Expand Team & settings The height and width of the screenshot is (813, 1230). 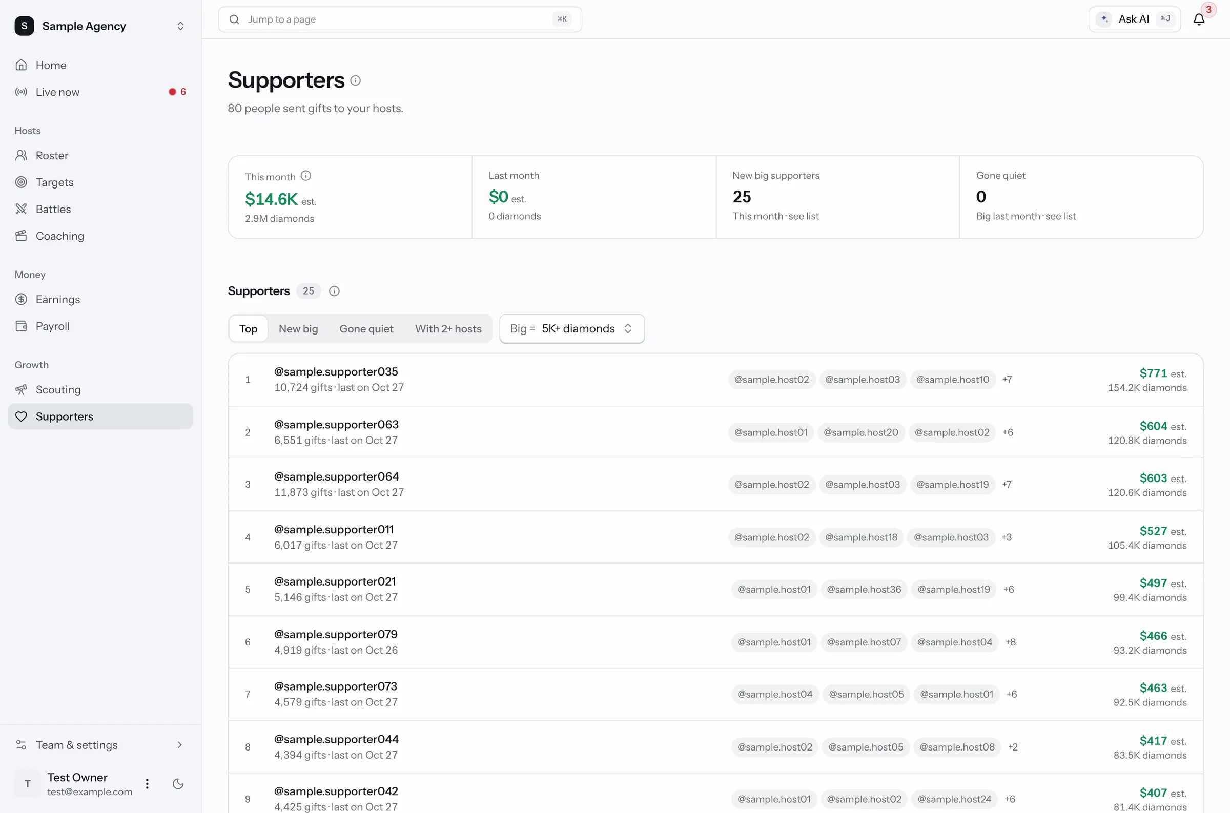tap(100, 745)
